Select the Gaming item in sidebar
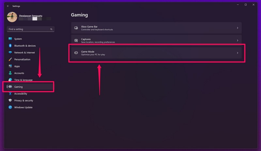 click(x=28, y=87)
